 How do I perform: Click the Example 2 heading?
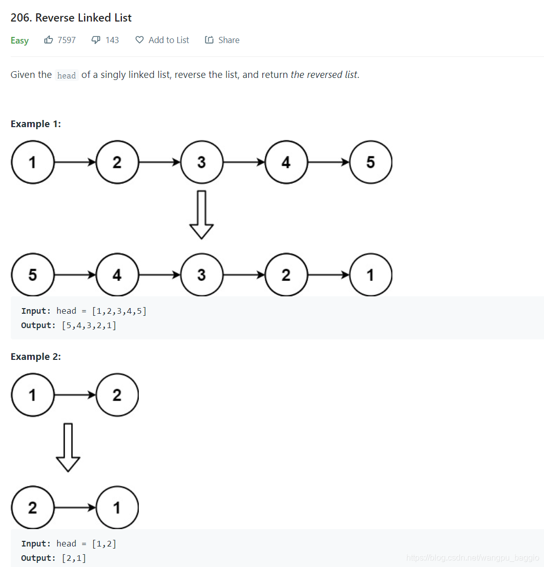point(35,356)
